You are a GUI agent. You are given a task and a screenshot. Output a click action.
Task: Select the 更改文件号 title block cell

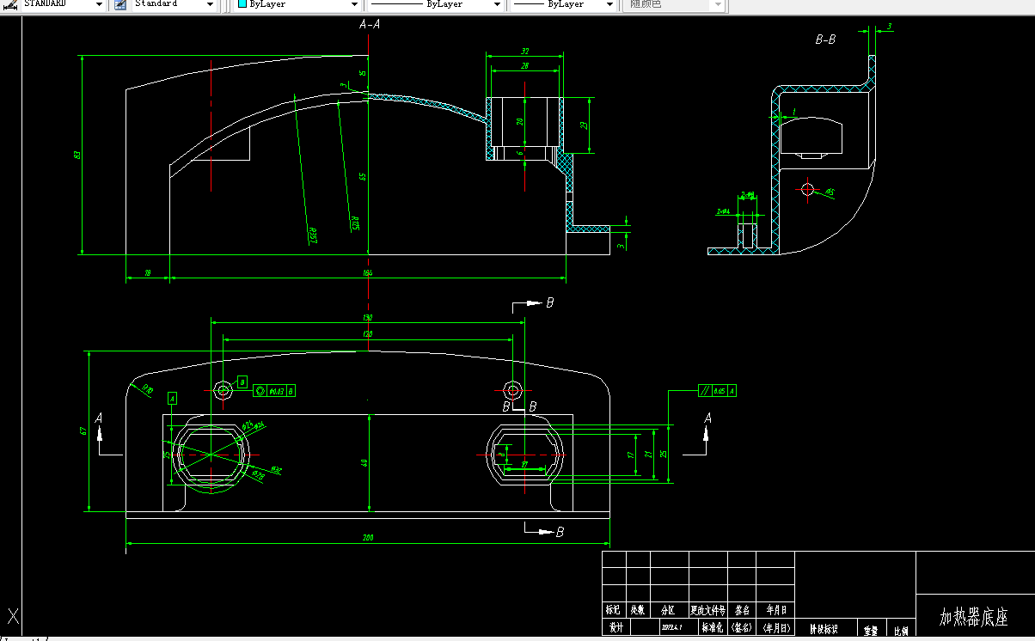pyautogui.click(x=707, y=610)
